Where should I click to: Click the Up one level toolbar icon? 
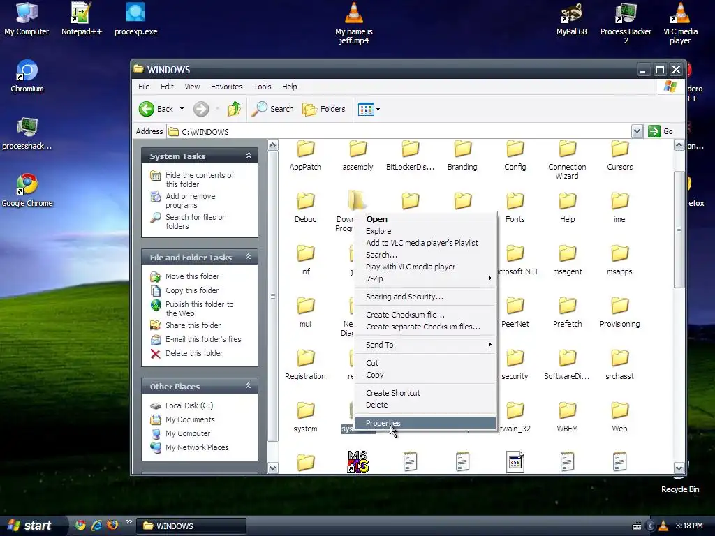235,109
